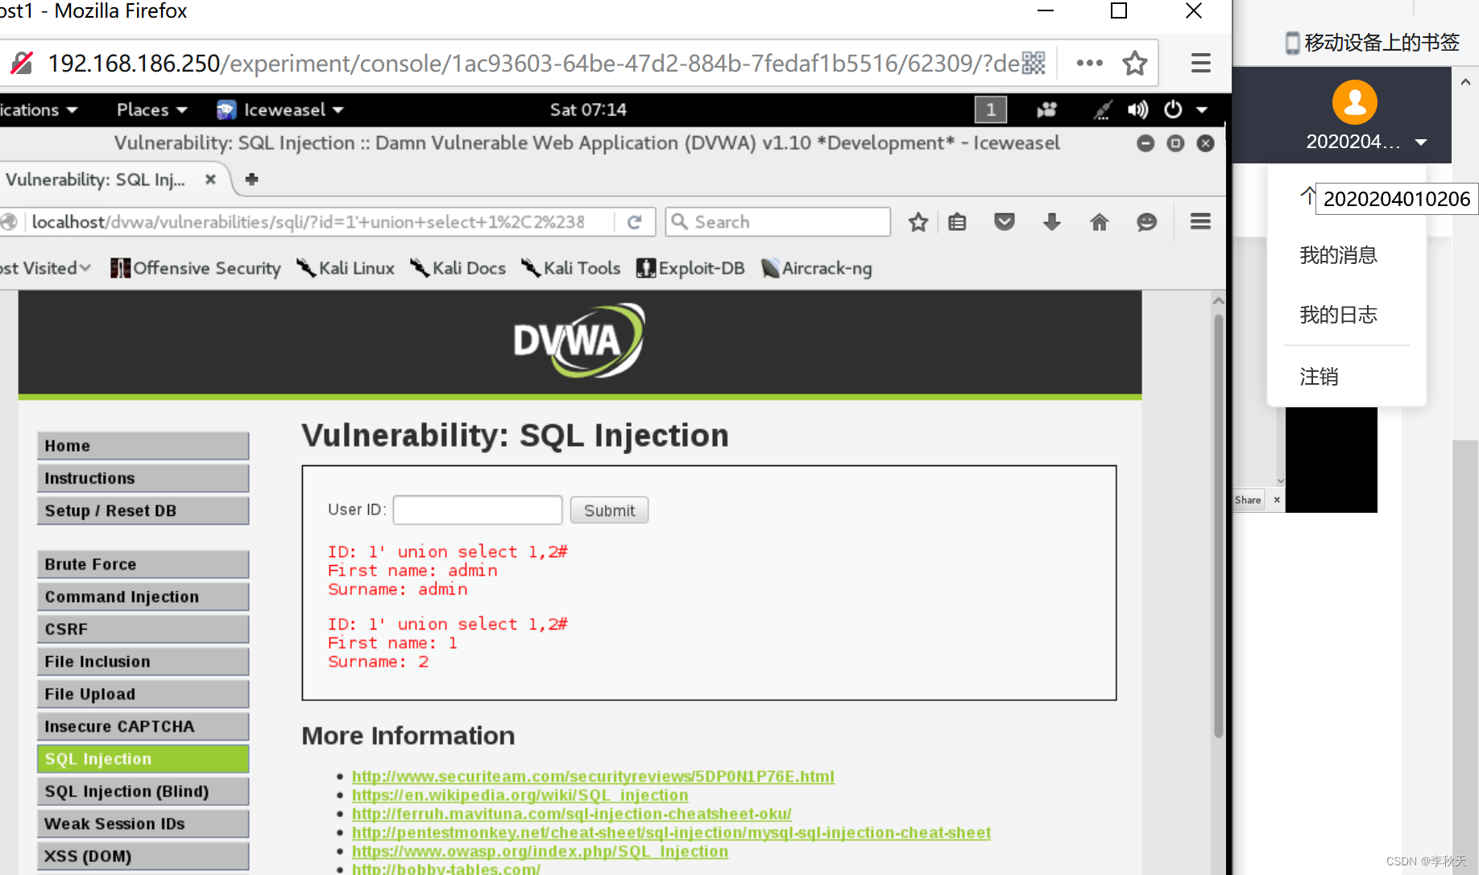Open the Wikipedia SQL_injection link

point(520,795)
